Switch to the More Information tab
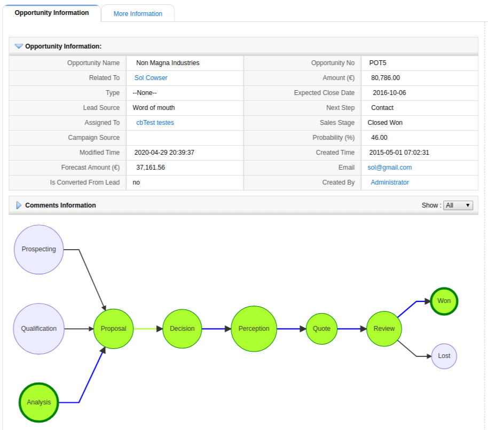The width and height of the screenshot is (488, 430). pyautogui.click(x=138, y=14)
